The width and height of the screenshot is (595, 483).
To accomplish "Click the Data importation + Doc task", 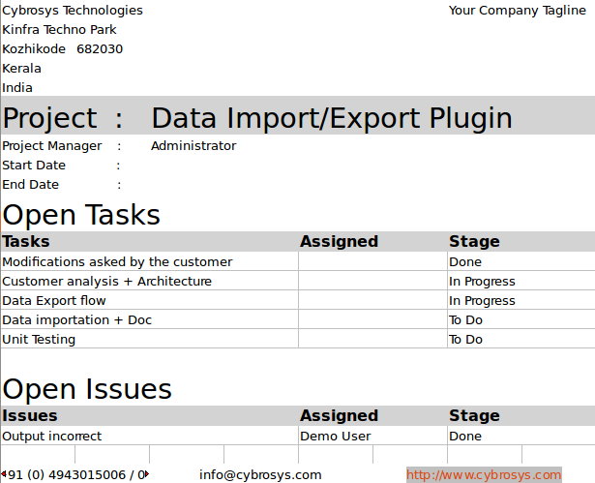I will [x=77, y=319].
